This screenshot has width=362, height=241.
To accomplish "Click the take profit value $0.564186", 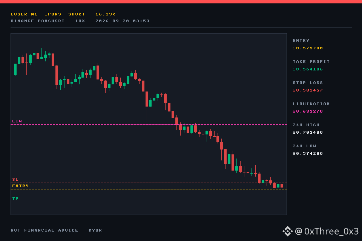I will pos(308,69).
